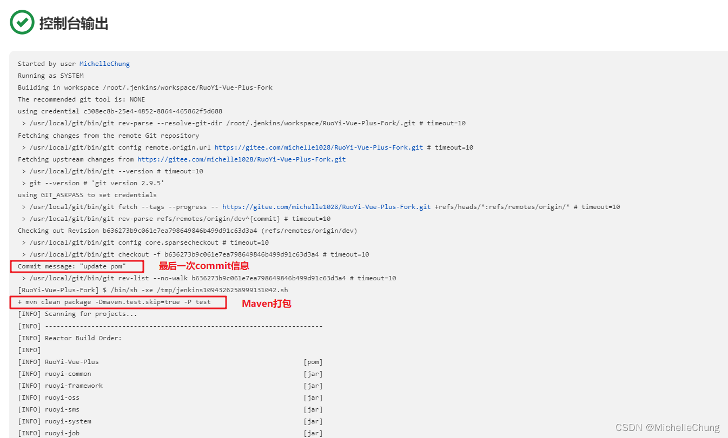Click the '/usr/local/git/bin/git --version' line
Viewport: 728px width, 438px height.
pos(112,171)
